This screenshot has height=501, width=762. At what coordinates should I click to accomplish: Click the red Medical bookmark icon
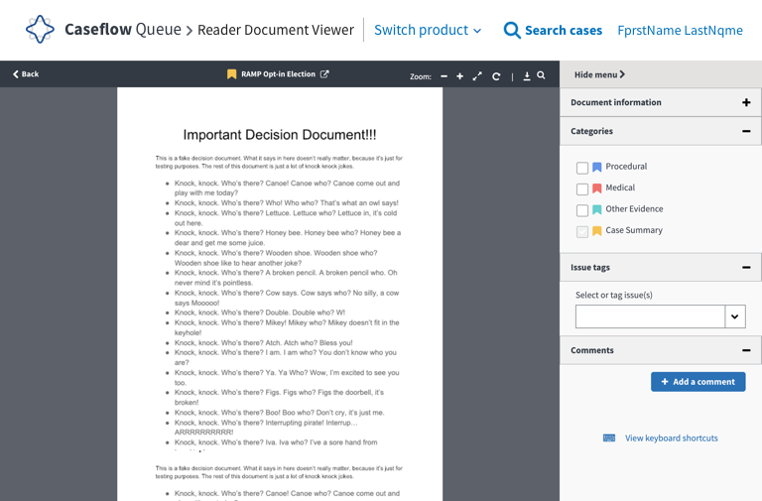coord(596,188)
